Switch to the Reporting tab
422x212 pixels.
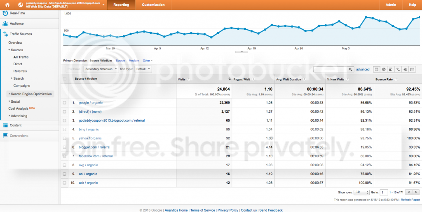[x=121, y=5]
